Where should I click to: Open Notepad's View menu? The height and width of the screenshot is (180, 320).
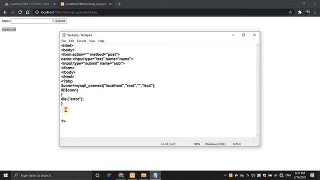tap(92, 41)
